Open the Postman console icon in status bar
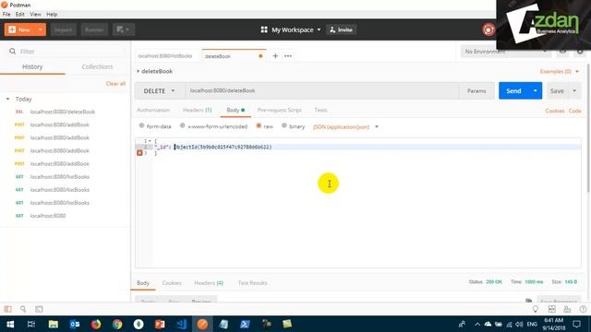The height and width of the screenshot is (332, 591). pyautogui.click(x=39, y=309)
